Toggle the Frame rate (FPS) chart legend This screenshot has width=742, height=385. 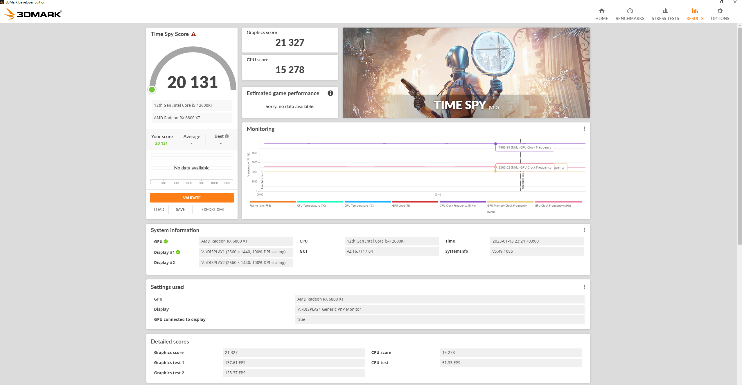tap(260, 206)
